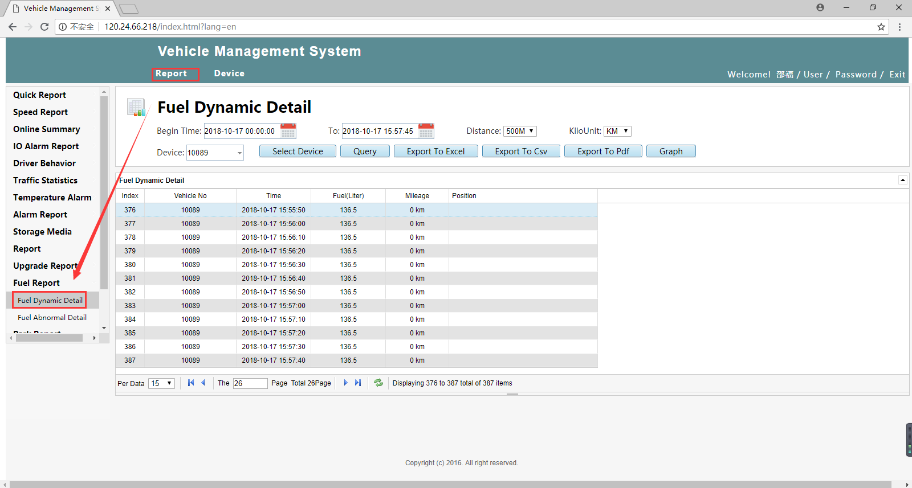Click the Begin Time input field
Viewport: 912px width, 488px height.
click(242, 131)
